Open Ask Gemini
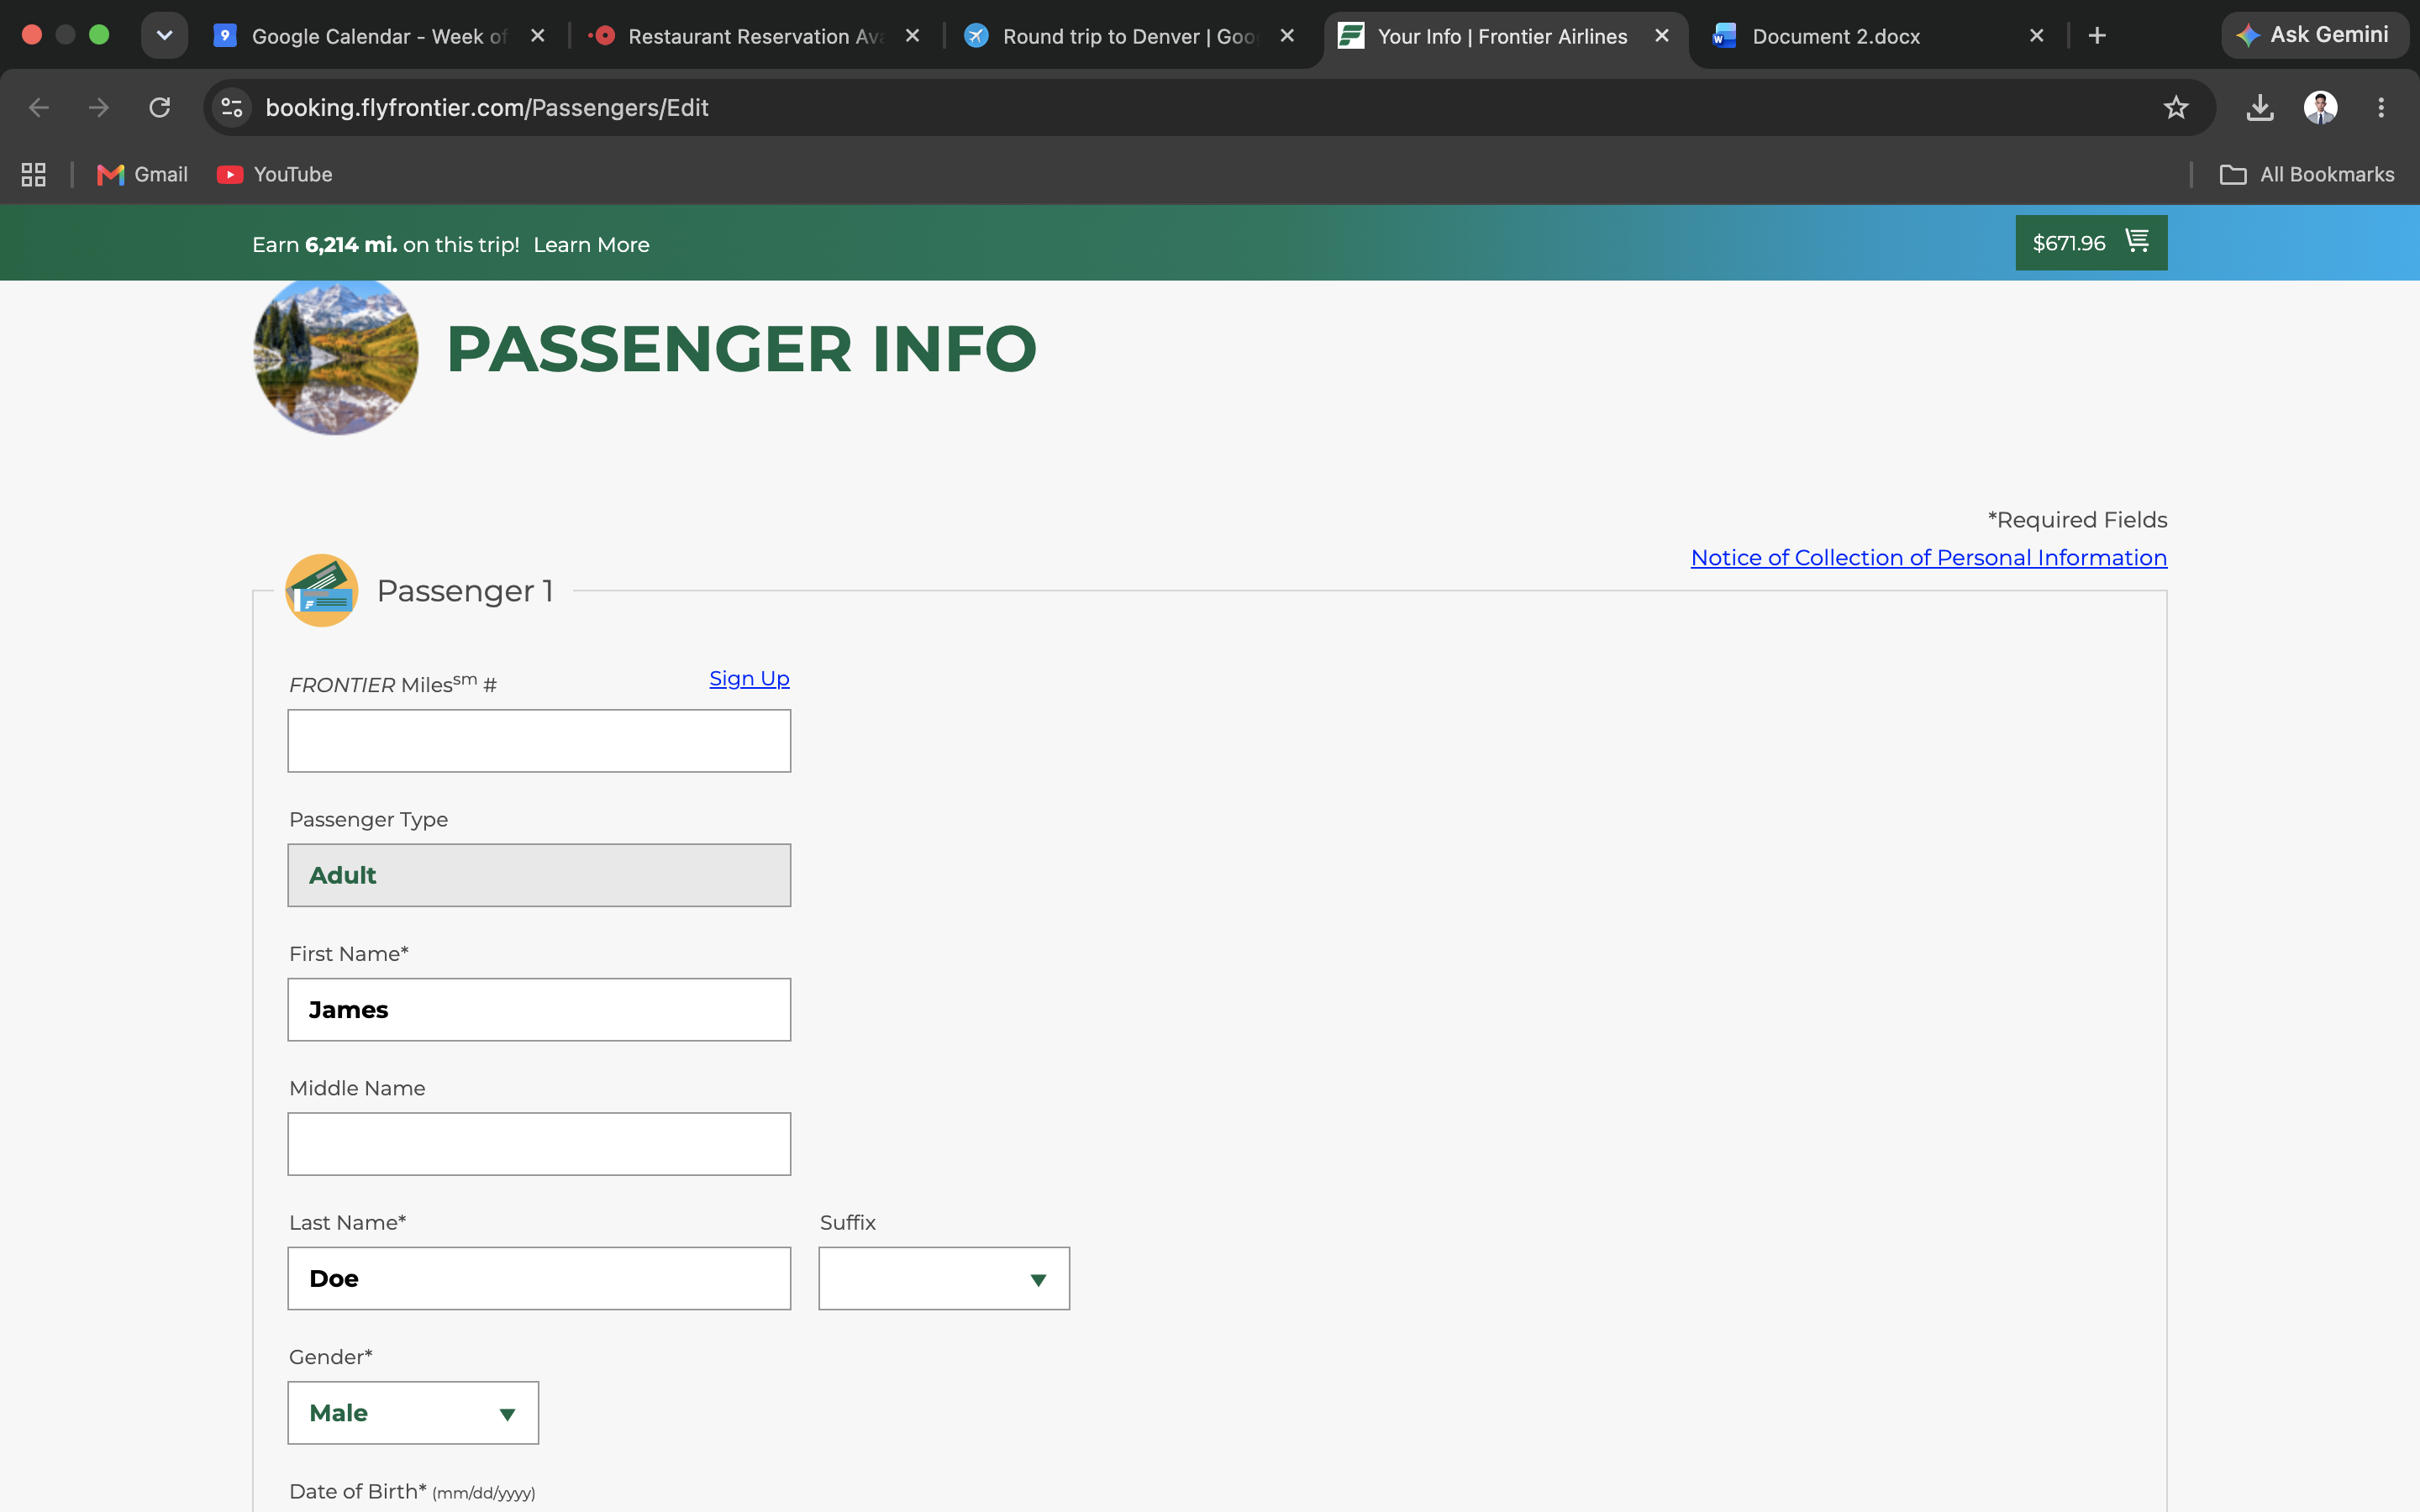Screen dimensions: 2420x1512 tap(2314, 35)
